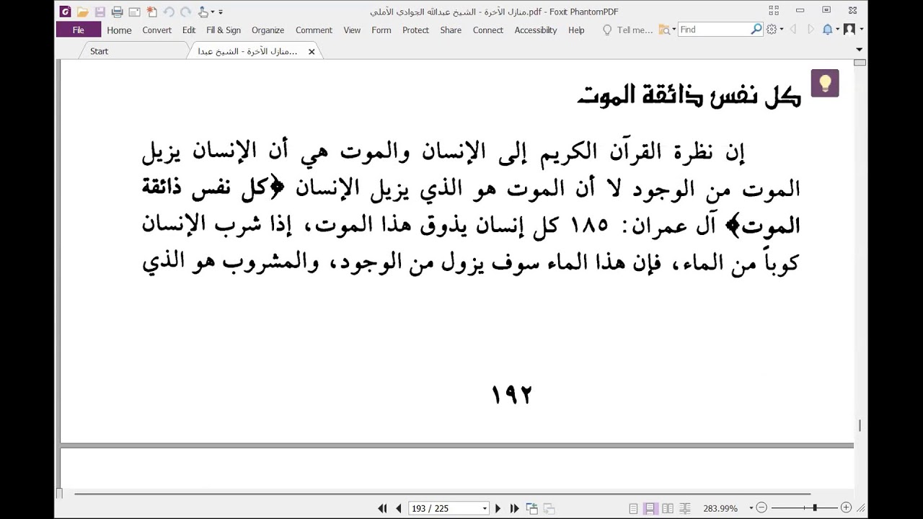Click the advanced folder search icon
Viewport: 923px width, 519px height.
[x=664, y=30]
